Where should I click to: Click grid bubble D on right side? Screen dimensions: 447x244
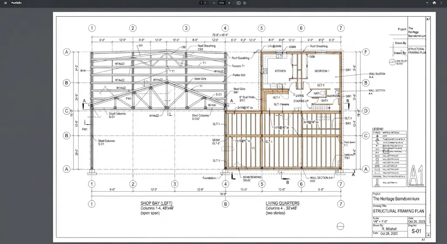[x=366, y=111]
